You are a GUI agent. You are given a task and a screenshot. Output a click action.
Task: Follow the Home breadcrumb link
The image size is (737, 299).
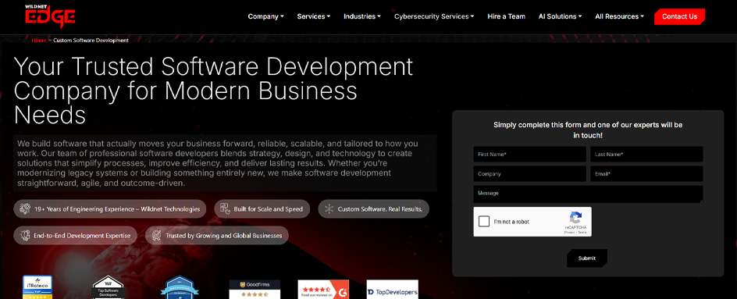click(x=38, y=41)
